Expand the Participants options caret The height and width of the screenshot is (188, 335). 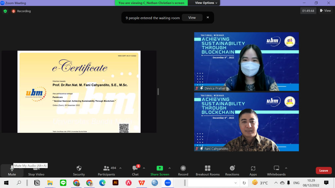(120, 168)
